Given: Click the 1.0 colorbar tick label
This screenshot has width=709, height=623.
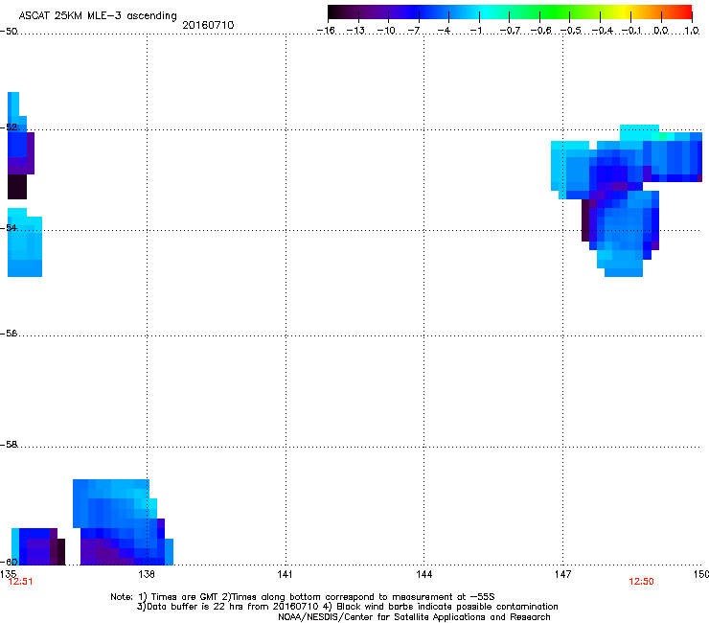Looking at the screenshot, I should tap(692, 31).
